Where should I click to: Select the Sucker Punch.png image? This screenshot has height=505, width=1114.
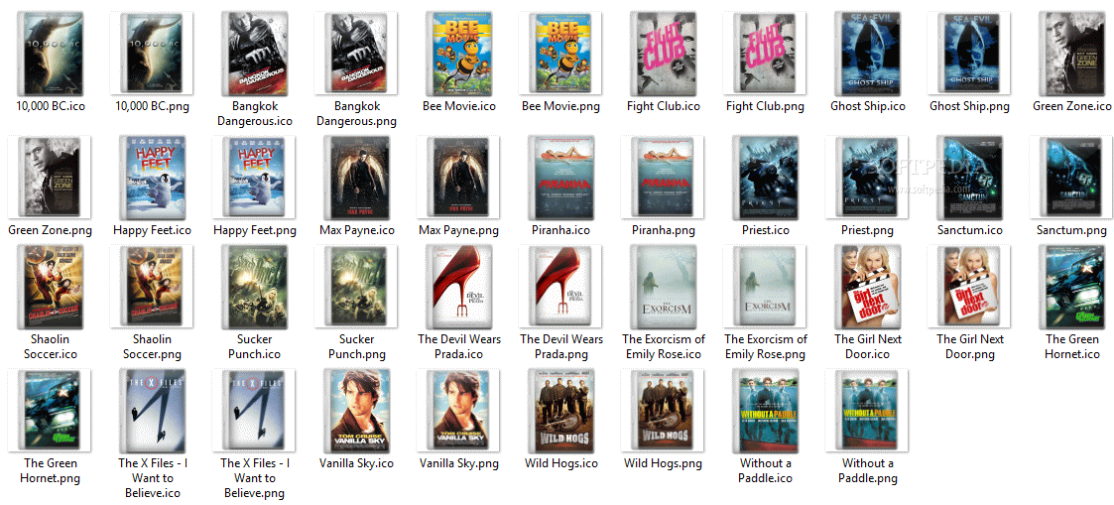point(356,287)
